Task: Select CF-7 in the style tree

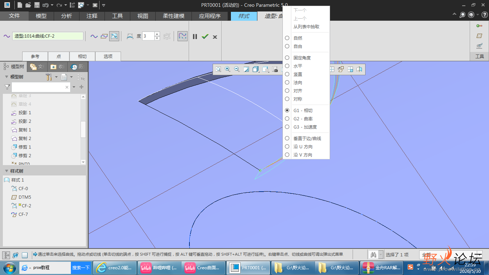Action: pyautogui.click(x=23, y=214)
